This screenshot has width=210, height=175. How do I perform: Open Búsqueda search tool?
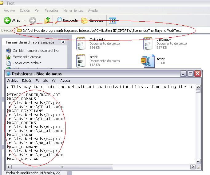pyautogui.click(x=67, y=20)
